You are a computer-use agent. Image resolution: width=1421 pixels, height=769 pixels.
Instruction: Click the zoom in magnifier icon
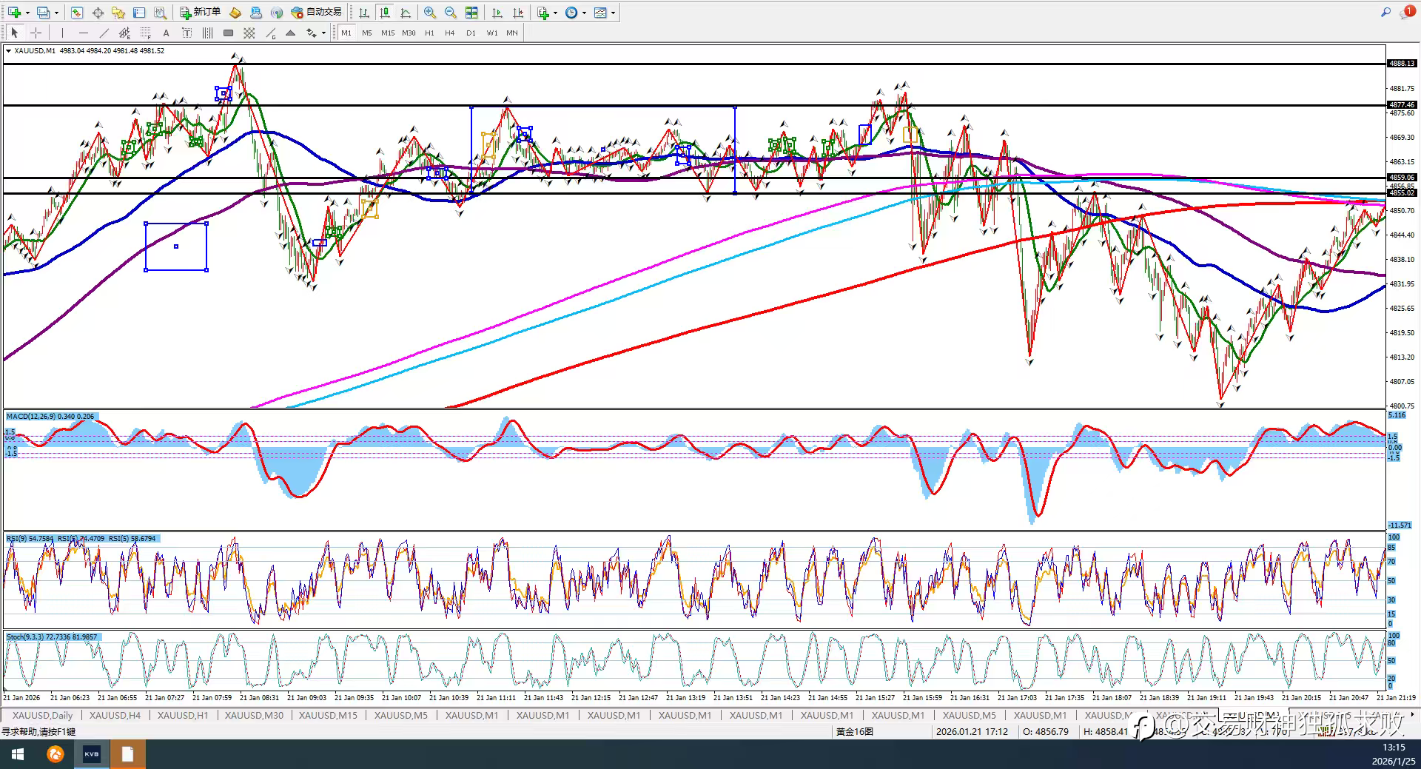430,13
